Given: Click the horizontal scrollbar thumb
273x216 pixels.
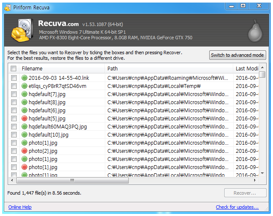Looking at the screenshot, I should [x=72, y=181].
